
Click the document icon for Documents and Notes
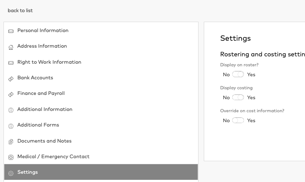[11, 142]
